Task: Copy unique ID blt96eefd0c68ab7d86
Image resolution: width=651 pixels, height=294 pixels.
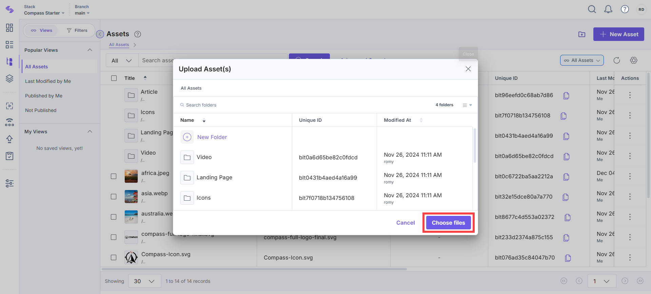Action: click(x=566, y=96)
